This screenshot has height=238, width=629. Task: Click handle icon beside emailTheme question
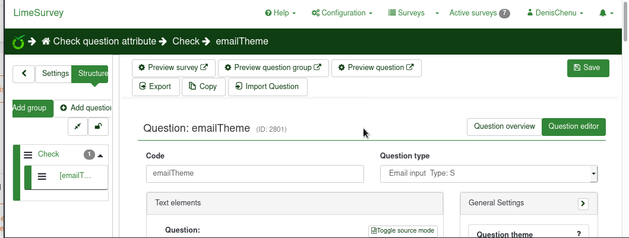click(x=42, y=176)
